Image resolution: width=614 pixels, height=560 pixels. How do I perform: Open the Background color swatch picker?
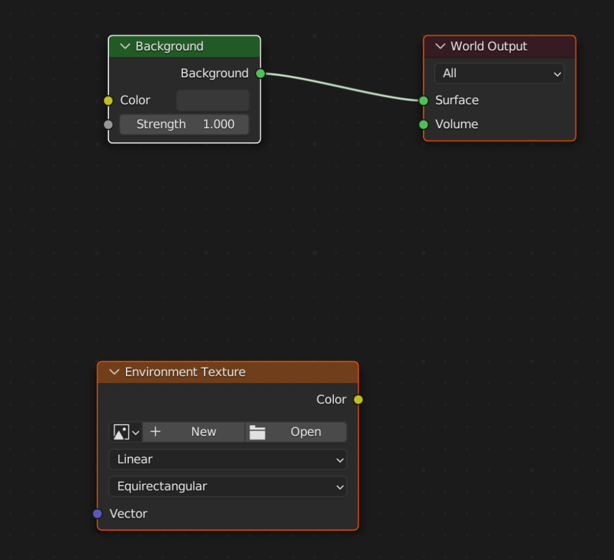pos(213,100)
